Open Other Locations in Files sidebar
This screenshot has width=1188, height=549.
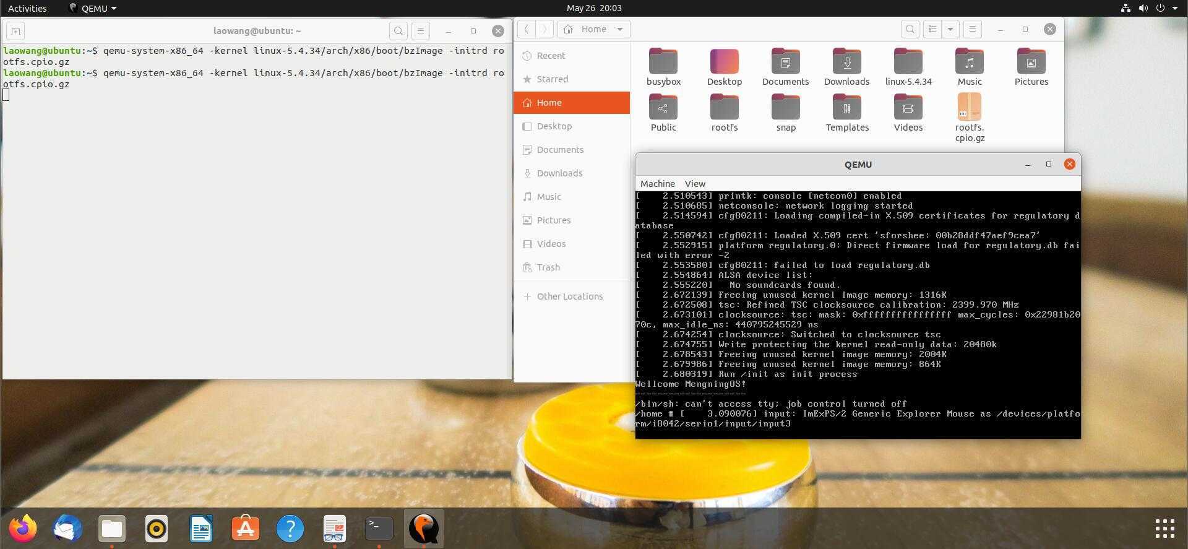[572, 296]
